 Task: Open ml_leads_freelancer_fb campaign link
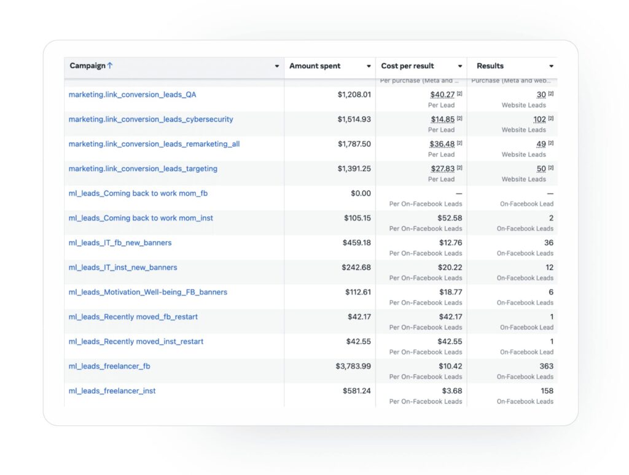(109, 366)
